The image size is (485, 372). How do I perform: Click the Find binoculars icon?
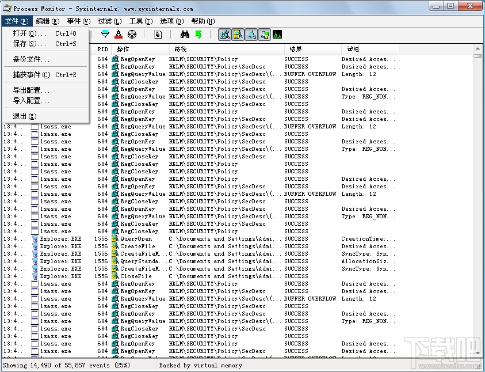pos(184,35)
